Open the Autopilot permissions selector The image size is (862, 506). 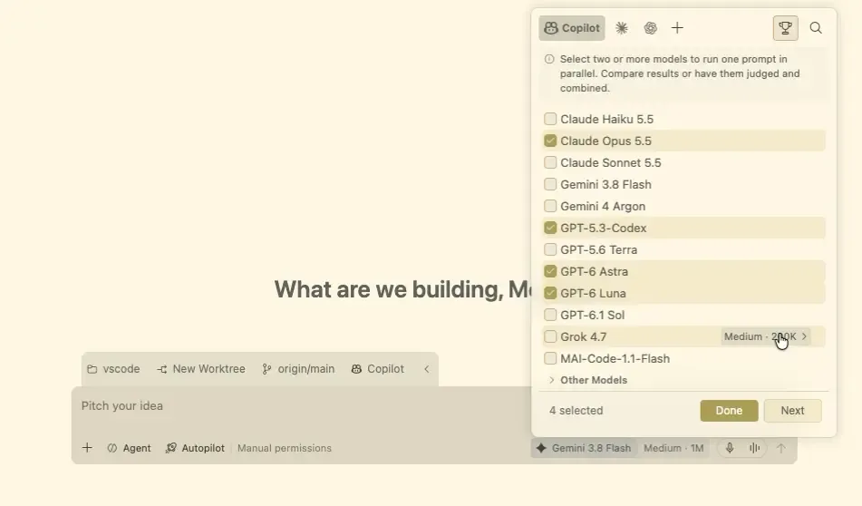tap(195, 448)
